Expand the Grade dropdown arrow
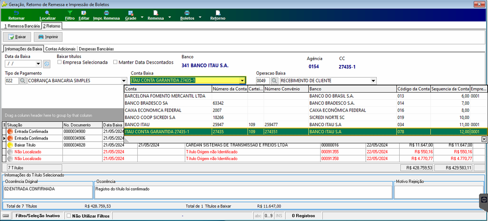 (x=142, y=17)
